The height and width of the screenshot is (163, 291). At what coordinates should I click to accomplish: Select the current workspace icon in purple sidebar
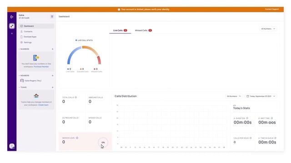click(x=12, y=26)
